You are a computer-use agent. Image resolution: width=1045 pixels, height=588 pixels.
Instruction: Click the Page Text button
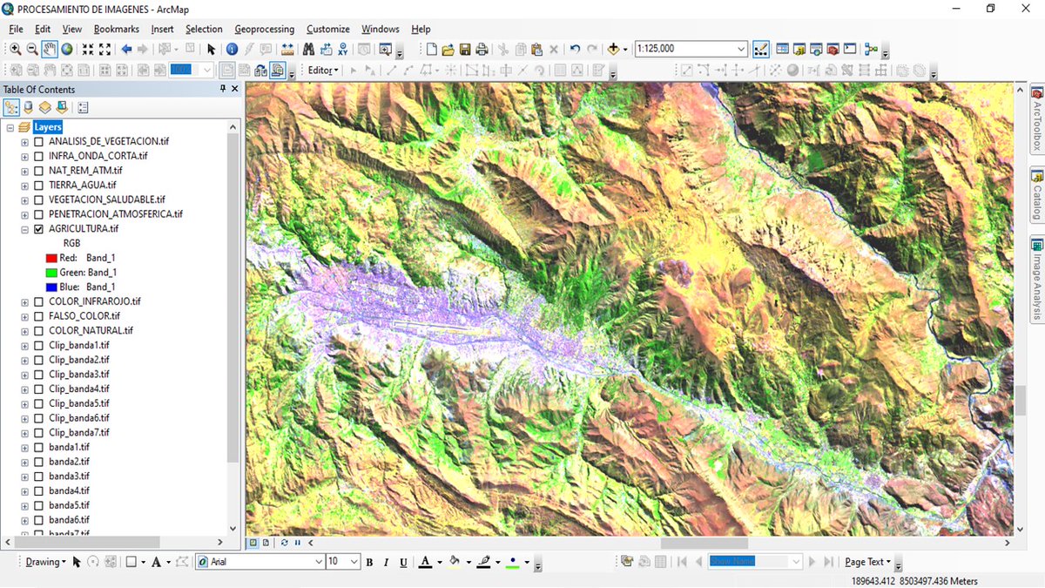click(867, 563)
